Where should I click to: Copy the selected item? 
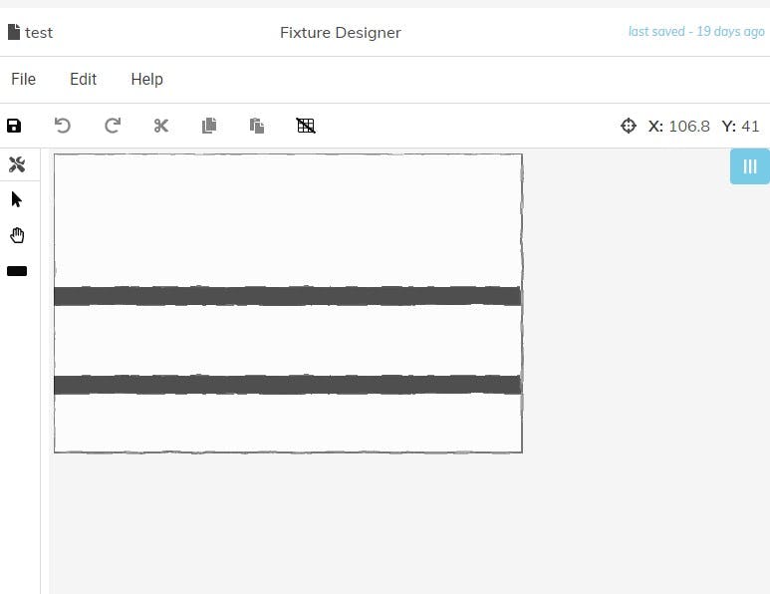(209, 126)
